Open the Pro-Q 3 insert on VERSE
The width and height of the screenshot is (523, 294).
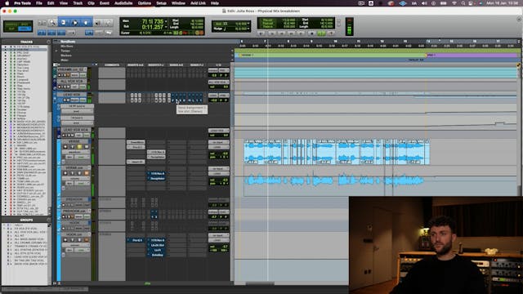click(136, 147)
